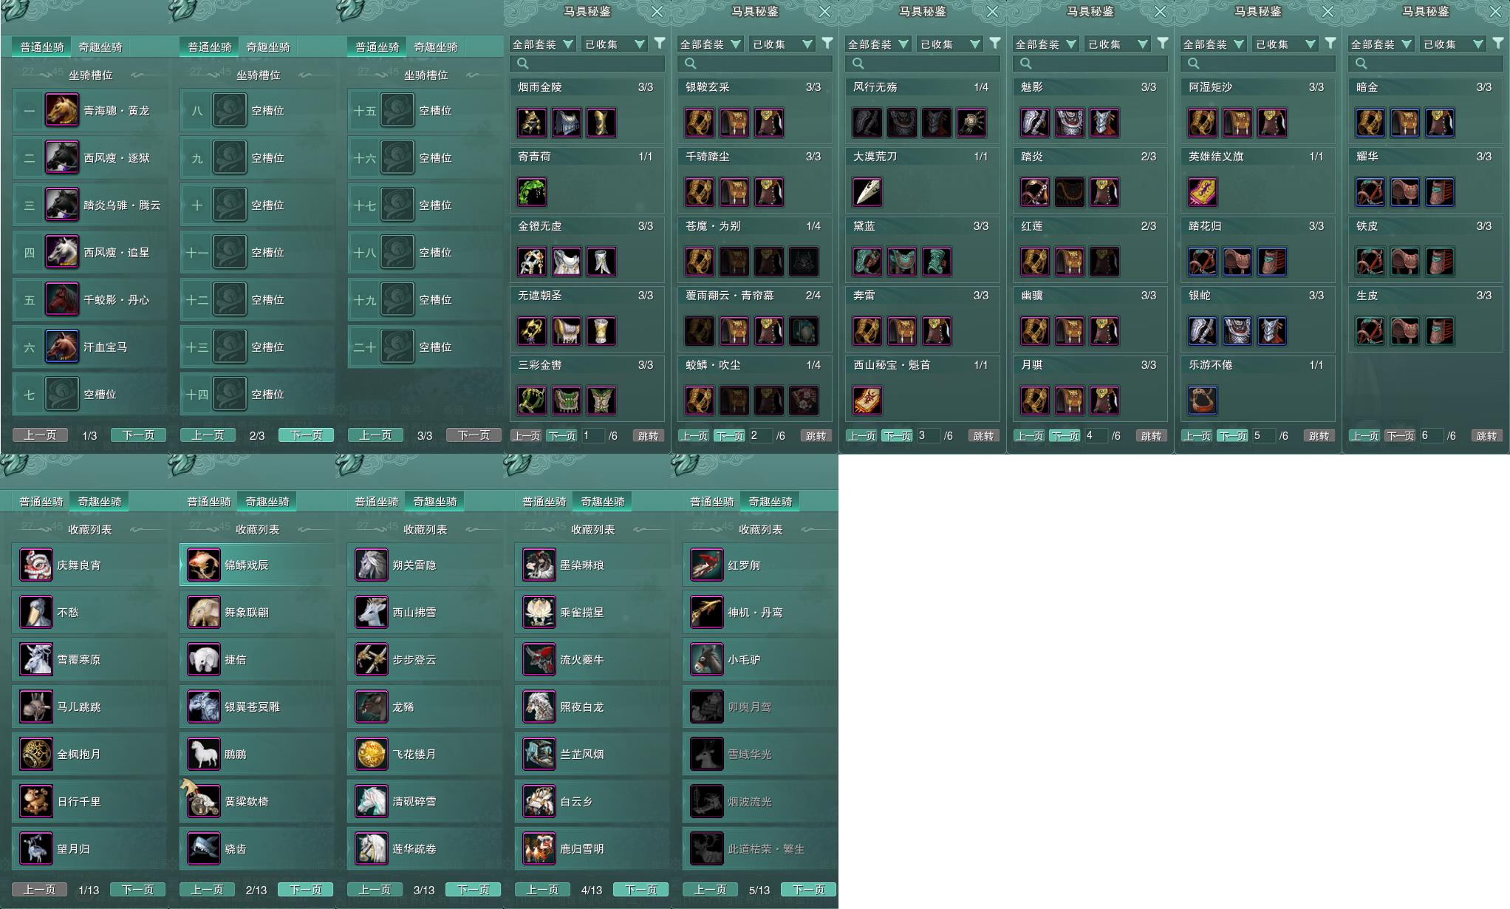
Task: Click 下一页 beside the 5/13 page indicator
Action: tap(808, 890)
